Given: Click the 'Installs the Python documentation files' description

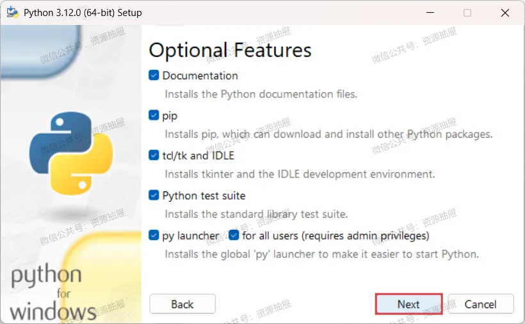Looking at the screenshot, I should click(x=261, y=94).
